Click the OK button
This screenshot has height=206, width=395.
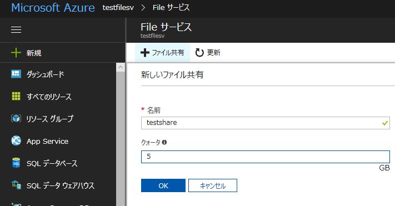click(163, 185)
